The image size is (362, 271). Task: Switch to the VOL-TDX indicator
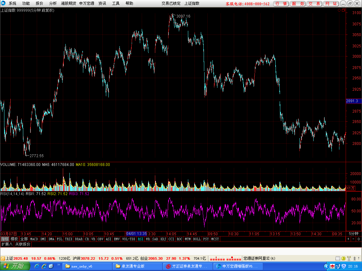(129, 239)
